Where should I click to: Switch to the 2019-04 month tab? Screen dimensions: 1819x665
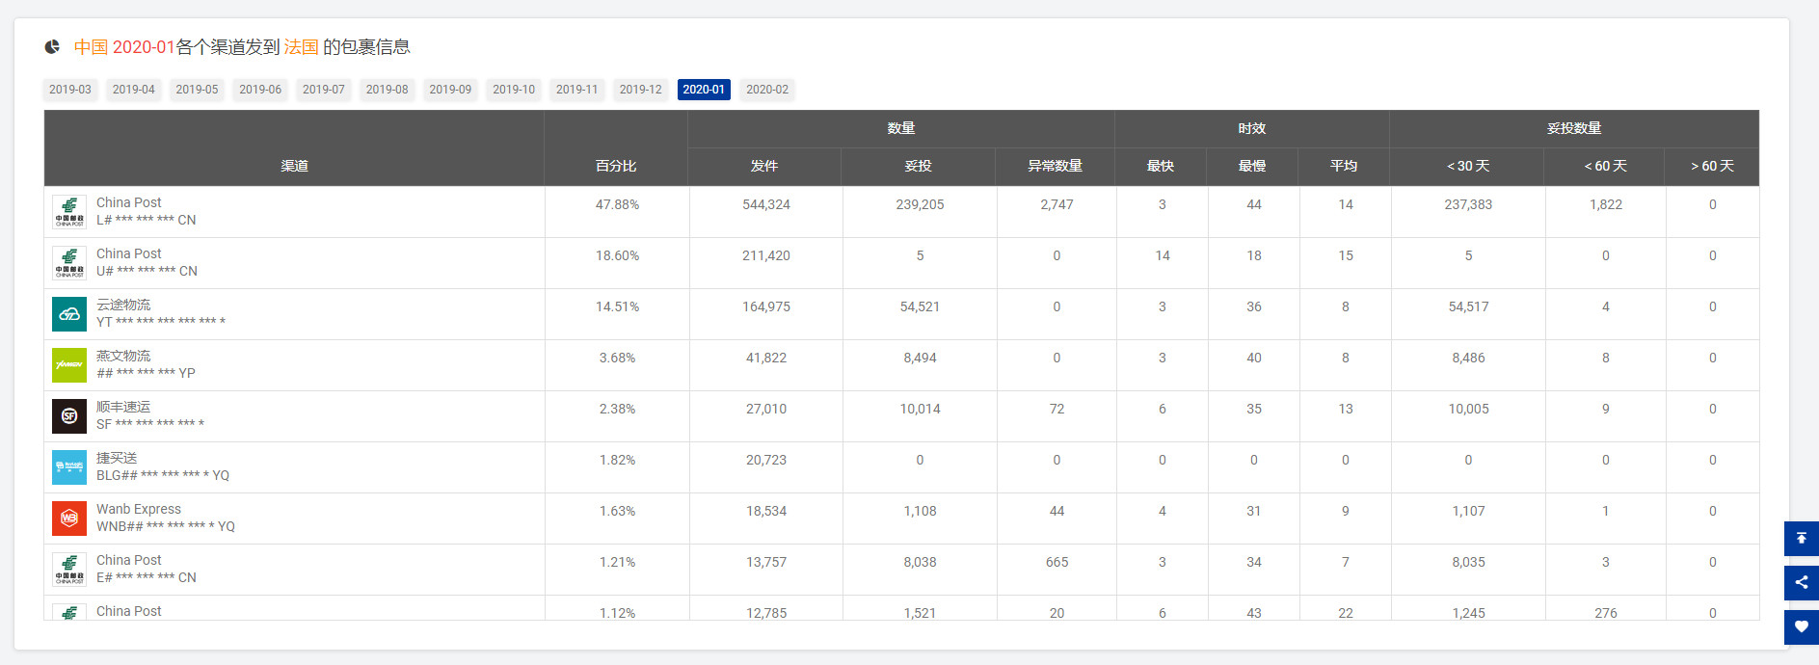pyautogui.click(x=134, y=90)
